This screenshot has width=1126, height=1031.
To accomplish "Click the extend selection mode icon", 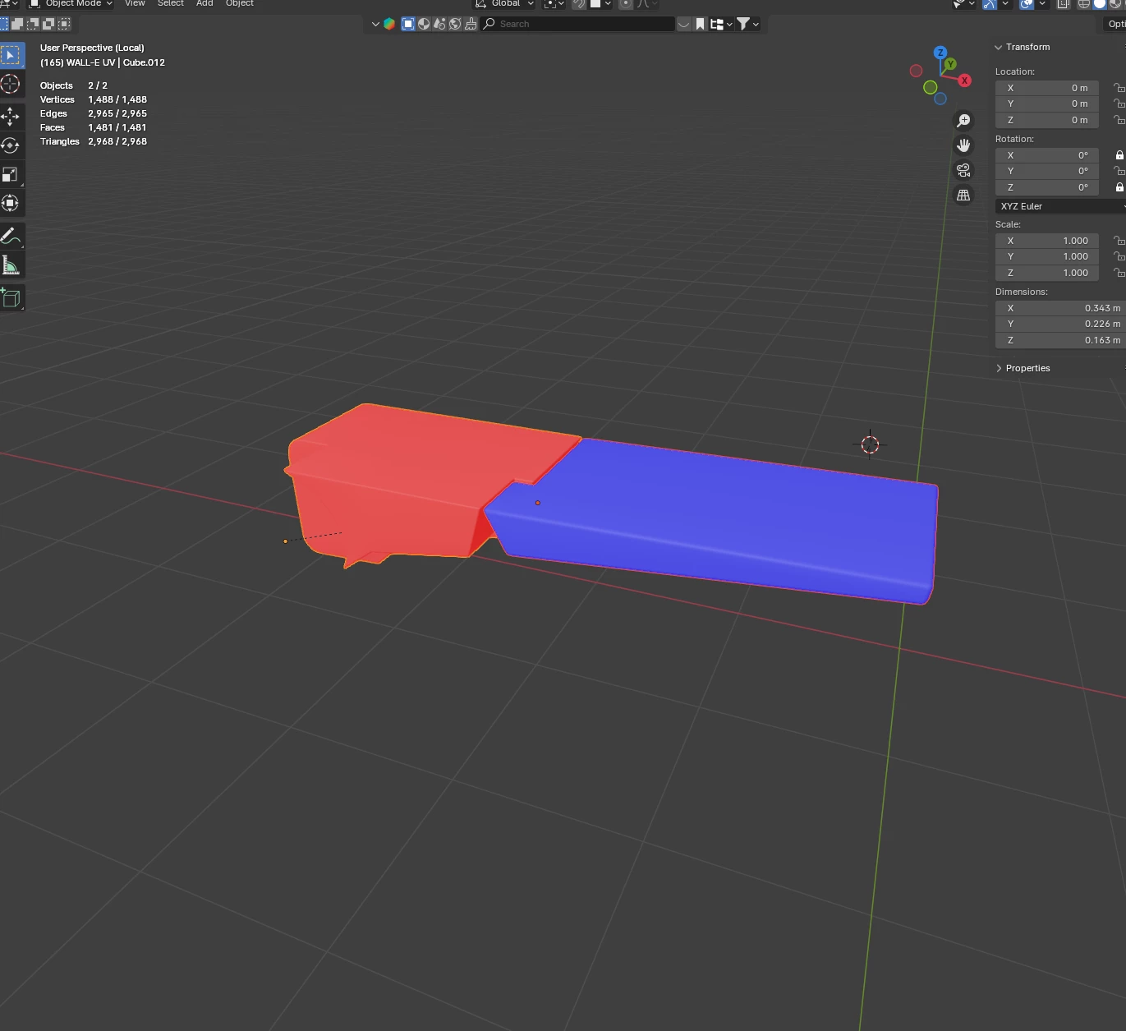I will coord(17,24).
